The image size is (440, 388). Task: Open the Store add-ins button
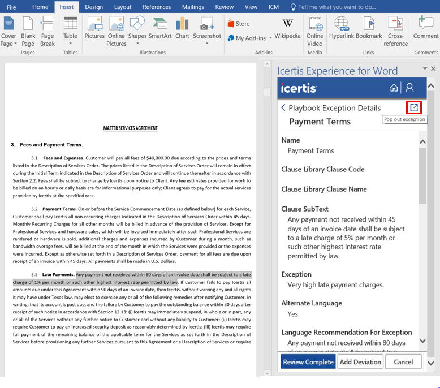coord(238,24)
